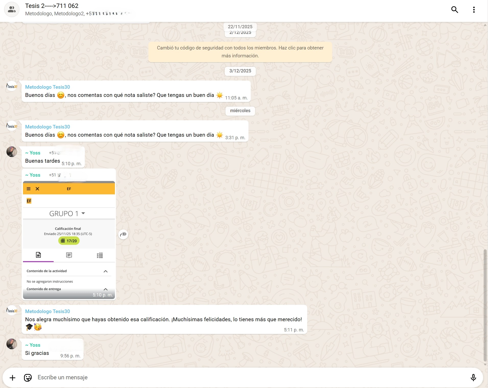Image resolution: width=488 pixels, height=388 pixels.
Task: Click the scrollbar down arrow
Action: tap(485, 365)
